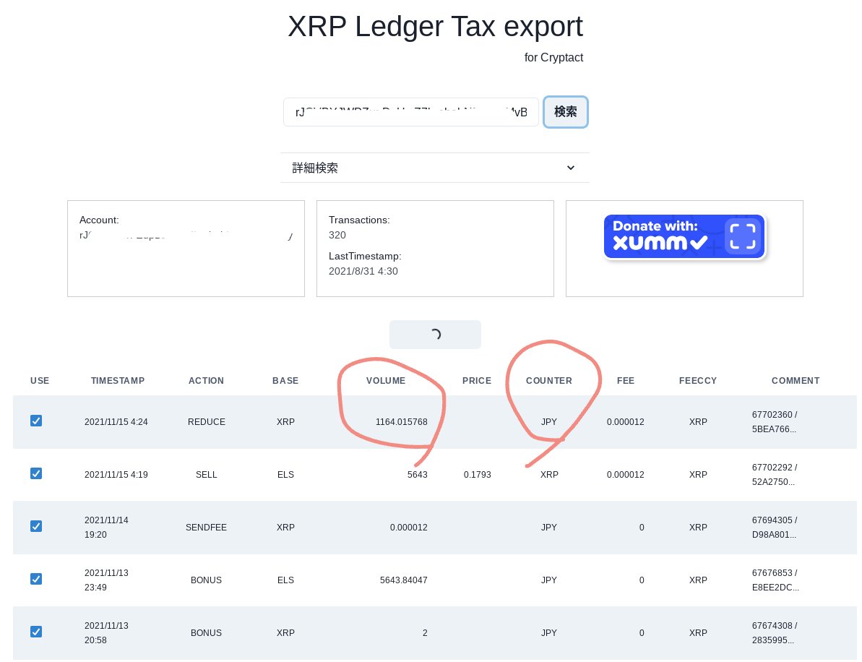Click LastTimestamp value 2021/8/31 4:30
This screenshot has height=662, width=862.
click(x=363, y=271)
